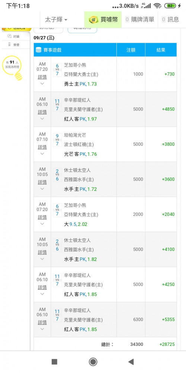Expand chevron under first 芝加哥小熊 AM 07:20 row
The image size is (186, 373).
tap(42, 84)
